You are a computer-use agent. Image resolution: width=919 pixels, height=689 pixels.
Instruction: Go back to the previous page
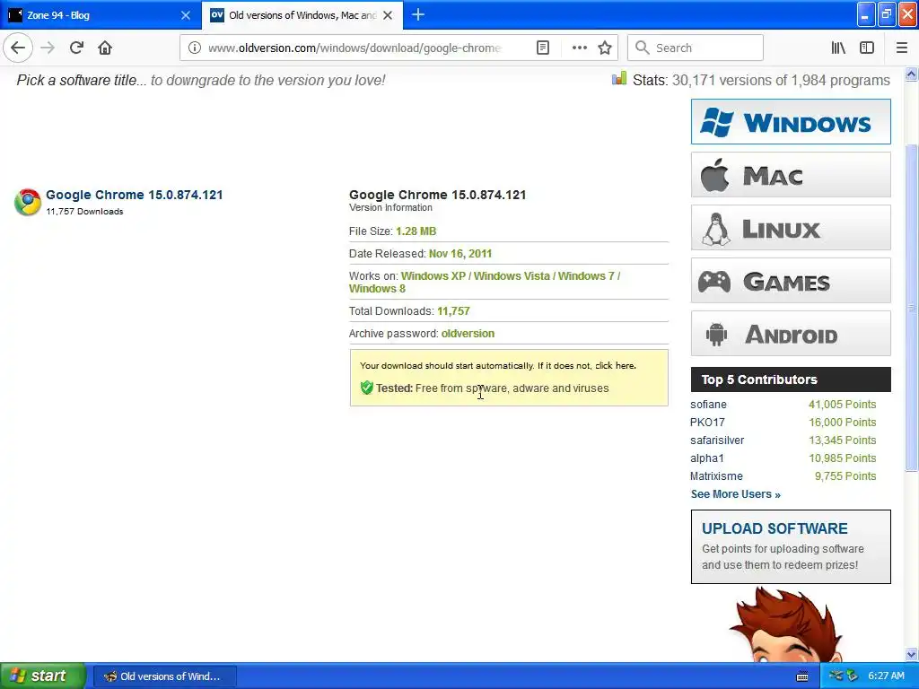click(18, 48)
